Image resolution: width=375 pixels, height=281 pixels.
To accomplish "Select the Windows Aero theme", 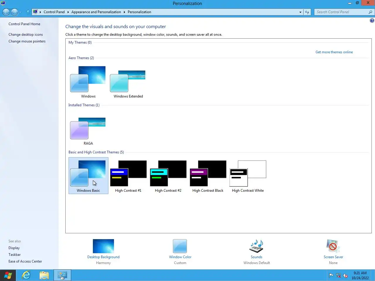I will 88,82.
